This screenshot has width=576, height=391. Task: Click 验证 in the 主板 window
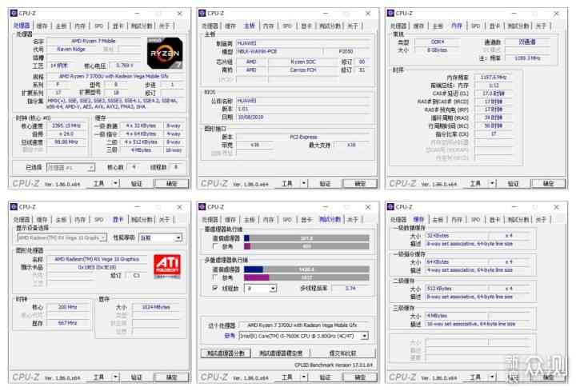(325, 183)
